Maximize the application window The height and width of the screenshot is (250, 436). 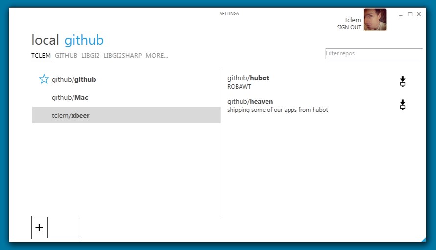(x=410, y=14)
